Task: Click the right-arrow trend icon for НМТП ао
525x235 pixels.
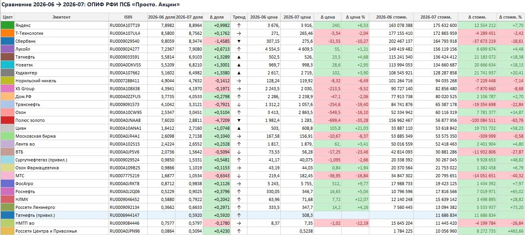Action: [239, 223]
